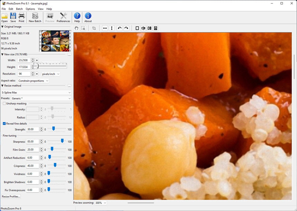
Task: Click the Height value field
Action: [24, 67]
